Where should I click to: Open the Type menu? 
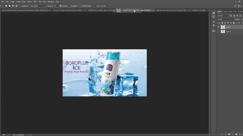click(24, 2)
